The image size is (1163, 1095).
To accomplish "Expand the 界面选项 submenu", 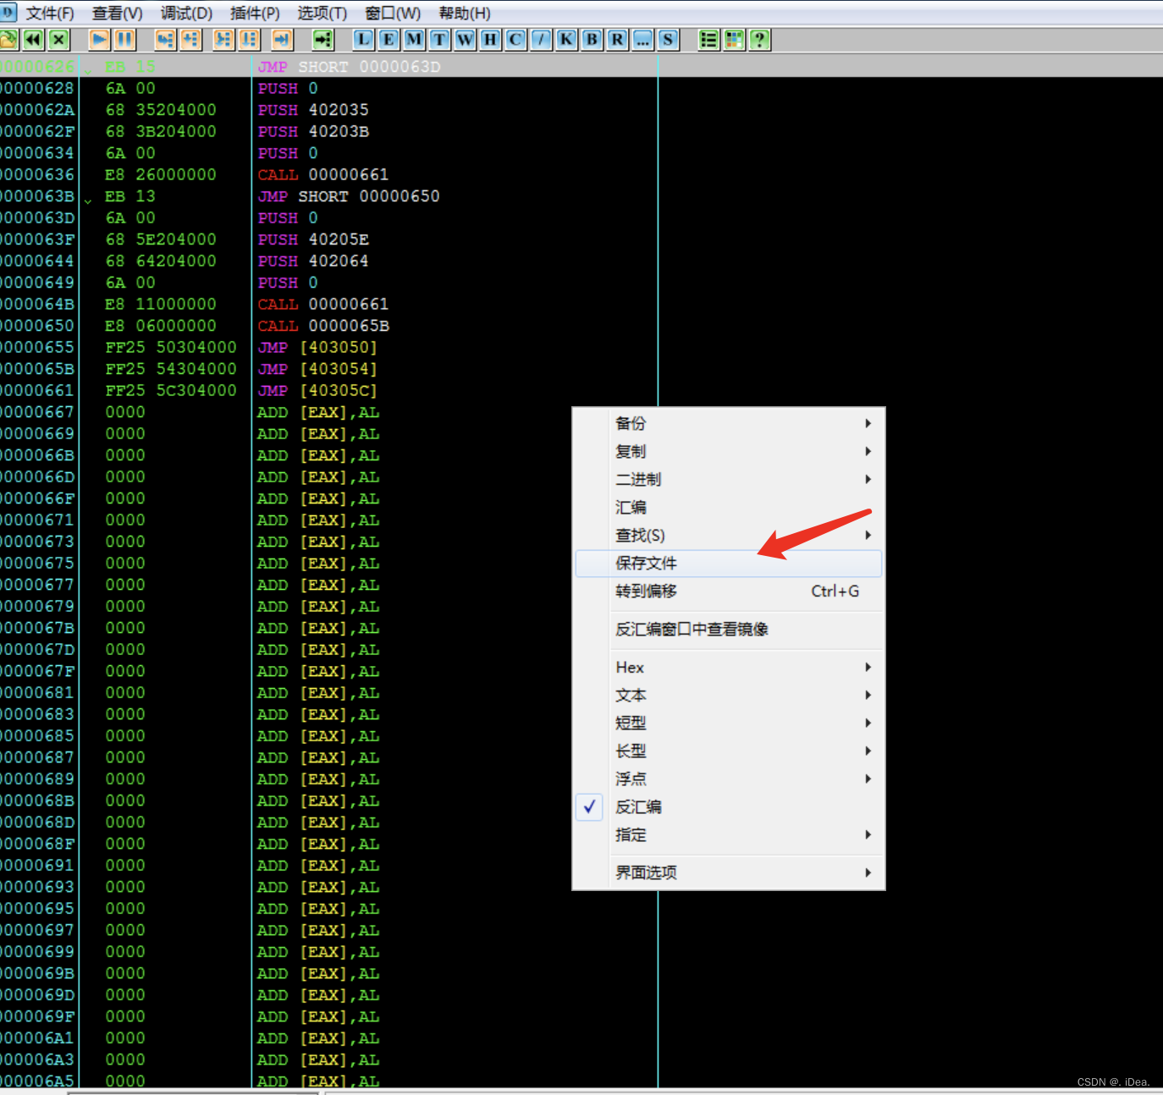I will pos(729,872).
